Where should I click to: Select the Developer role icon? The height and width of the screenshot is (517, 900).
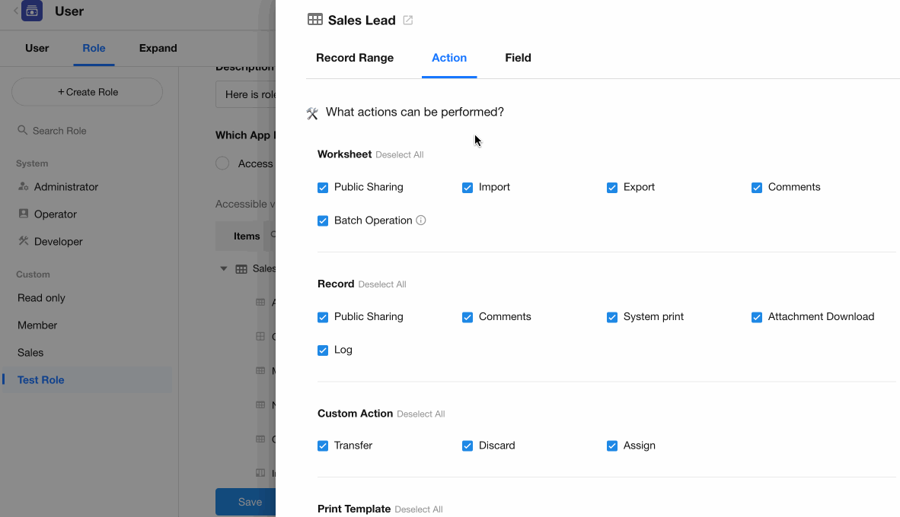(24, 242)
